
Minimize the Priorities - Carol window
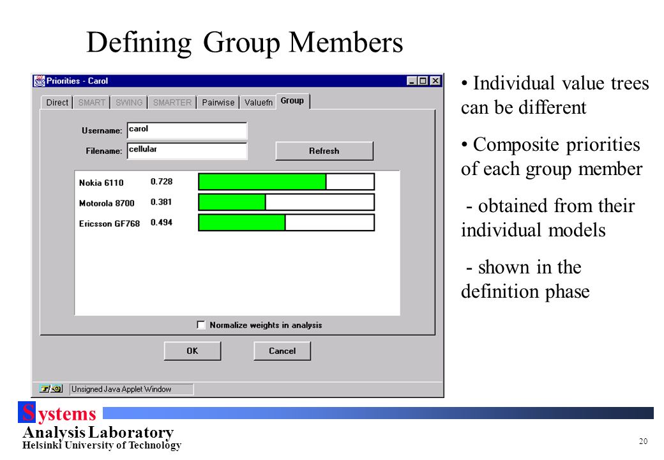(x=411, y=81)
